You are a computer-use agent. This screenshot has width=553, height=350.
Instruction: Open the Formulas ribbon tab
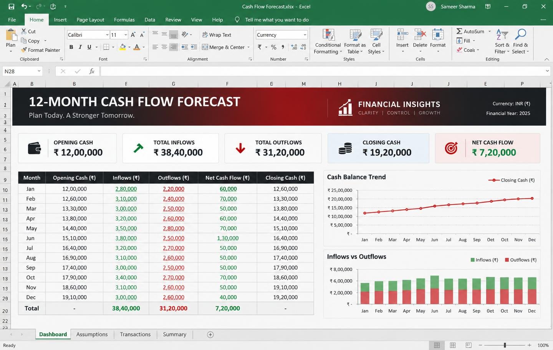[124, 20]
